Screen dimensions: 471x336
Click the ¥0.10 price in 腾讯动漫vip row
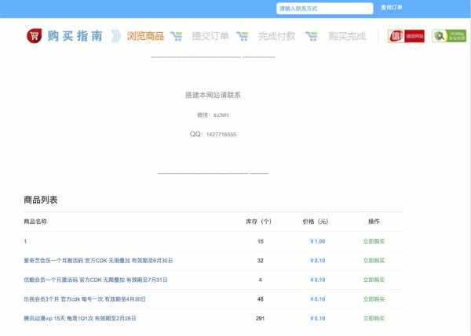pyautogui.click(x=318, y=318)
